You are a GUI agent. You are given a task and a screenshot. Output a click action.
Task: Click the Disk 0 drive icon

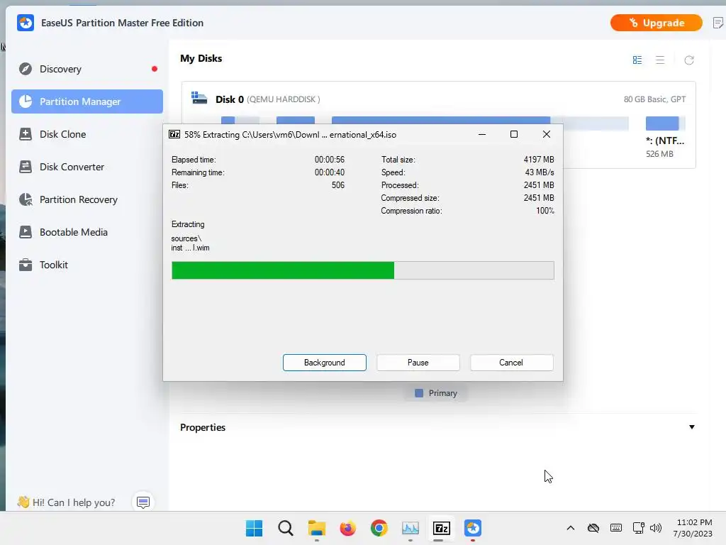[199, 98]
